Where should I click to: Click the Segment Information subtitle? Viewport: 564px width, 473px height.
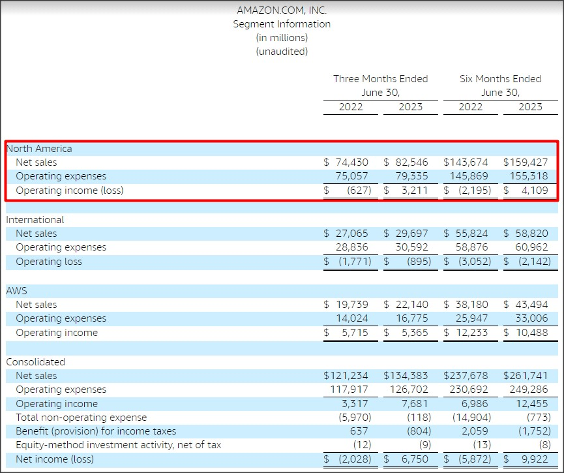[x=282, y=24]
